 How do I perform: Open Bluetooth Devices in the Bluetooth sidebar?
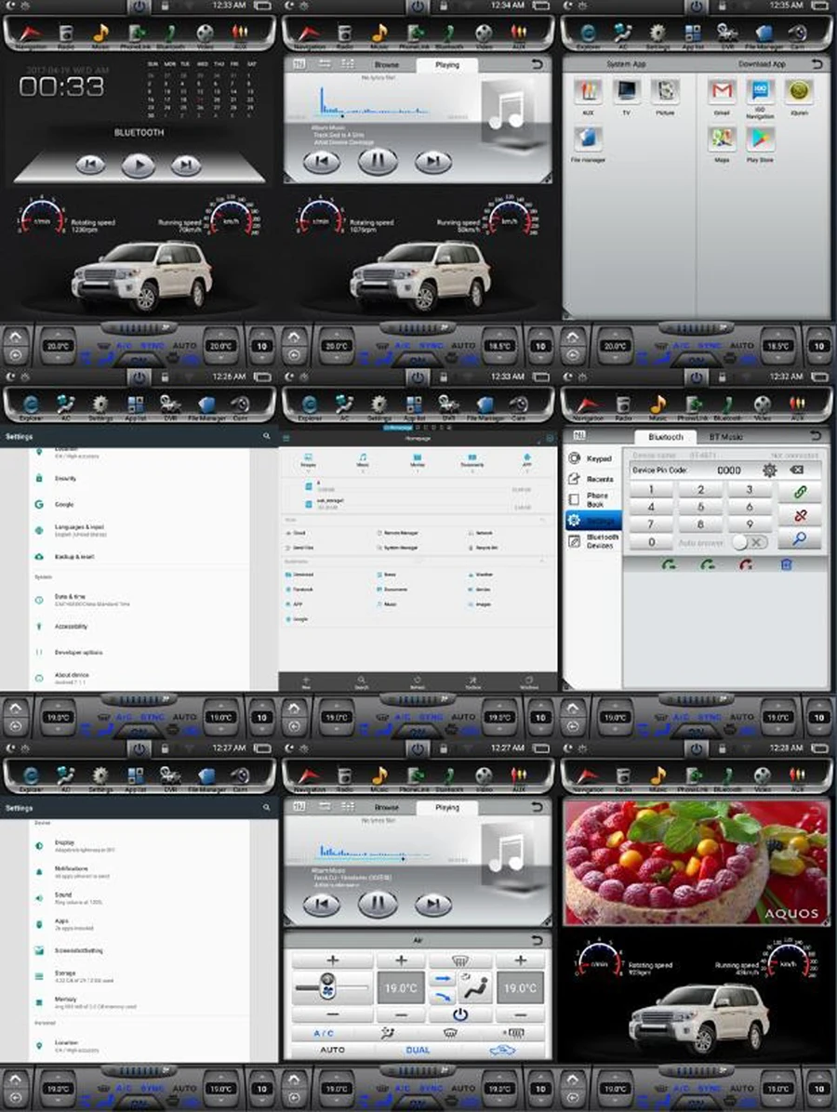coord(592,541)
